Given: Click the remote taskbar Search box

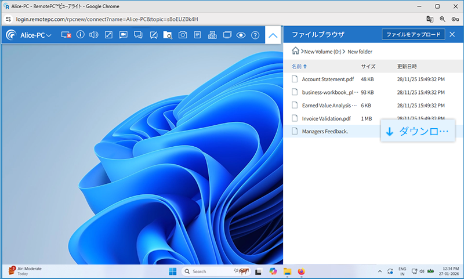Looking at the screenshot, I should click(216, 271).
